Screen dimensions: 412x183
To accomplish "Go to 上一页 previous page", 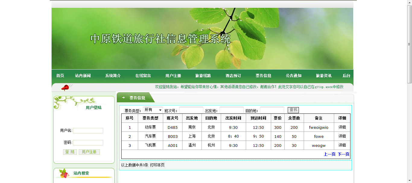I will (x=330, y=154).
